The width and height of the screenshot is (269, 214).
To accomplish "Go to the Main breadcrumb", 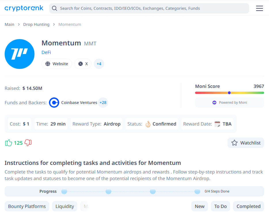I will pos(9,24).
